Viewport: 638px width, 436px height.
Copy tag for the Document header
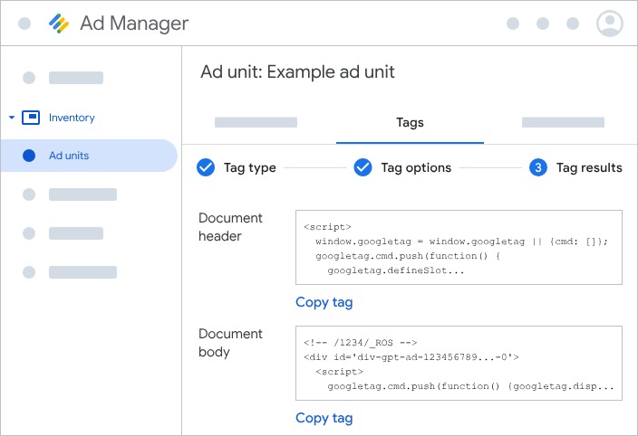coord(324,302)
